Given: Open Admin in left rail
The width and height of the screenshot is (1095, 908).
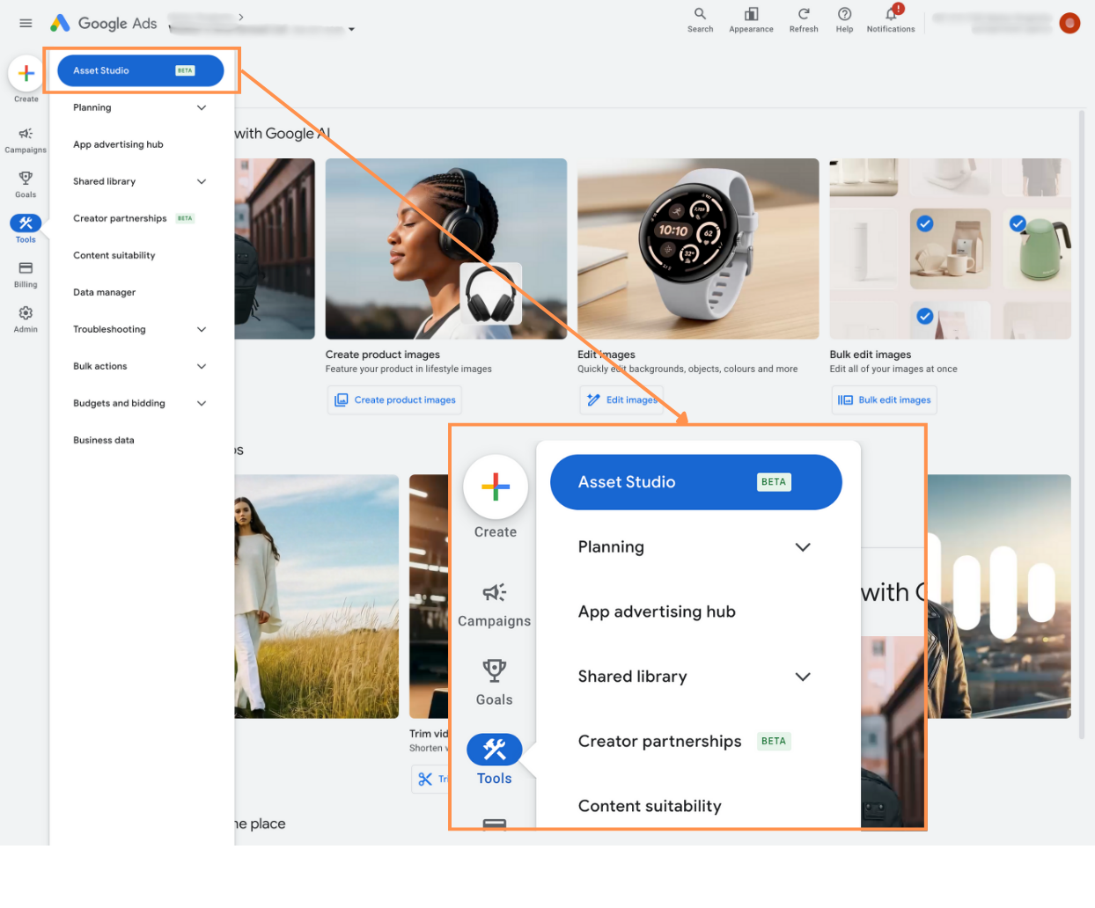Looking at the screenshot, I should point(26,319).
